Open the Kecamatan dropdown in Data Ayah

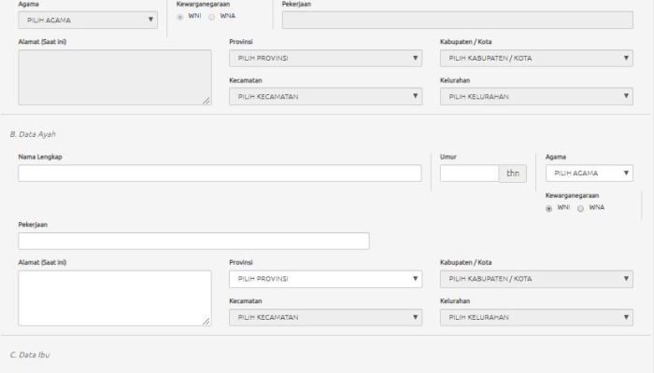[325, 318]
